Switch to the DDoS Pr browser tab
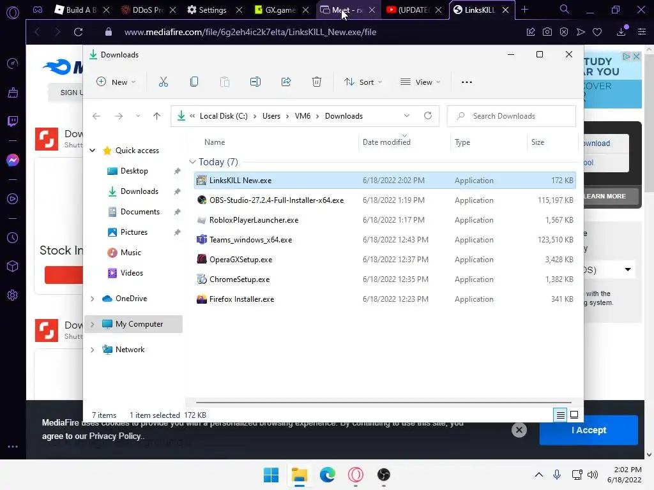Viewport: 654px width, 490px height. click(x=148, y=10)
